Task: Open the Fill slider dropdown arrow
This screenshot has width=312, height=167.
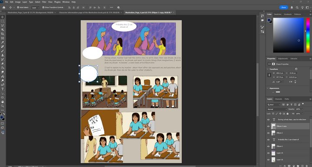Action: point(302,114)
